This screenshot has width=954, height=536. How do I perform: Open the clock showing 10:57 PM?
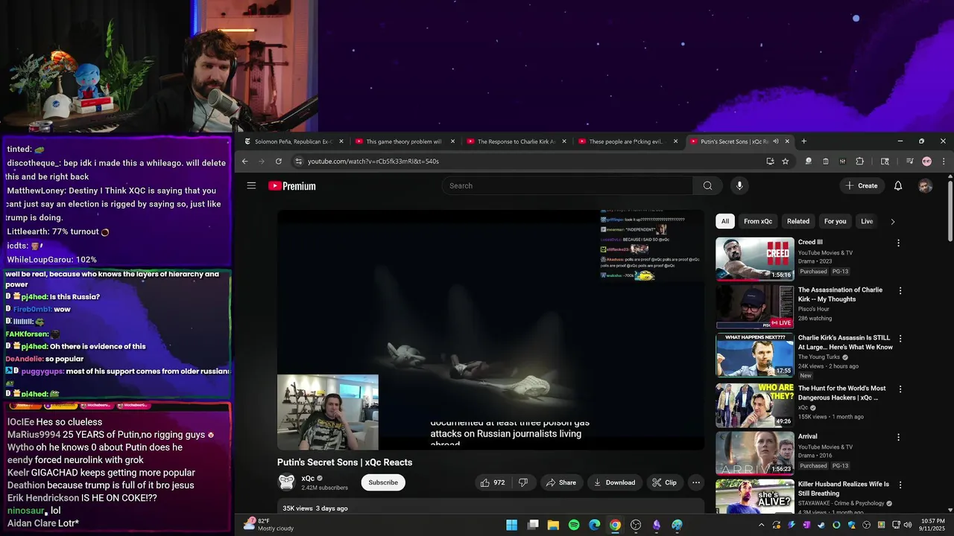(932, 525)
